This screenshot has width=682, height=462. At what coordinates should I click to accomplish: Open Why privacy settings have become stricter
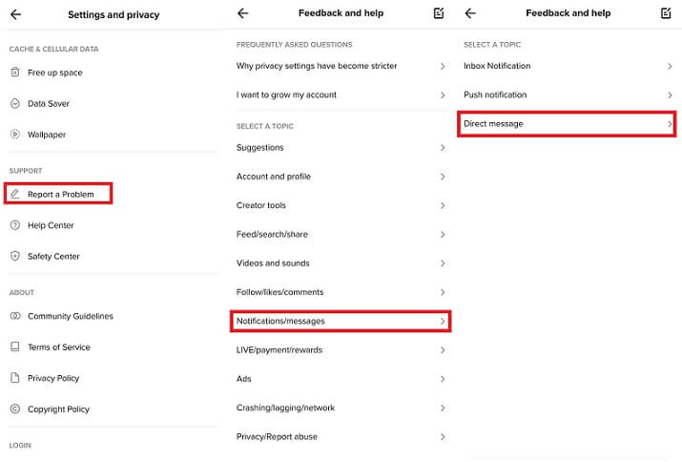[317, 66]
